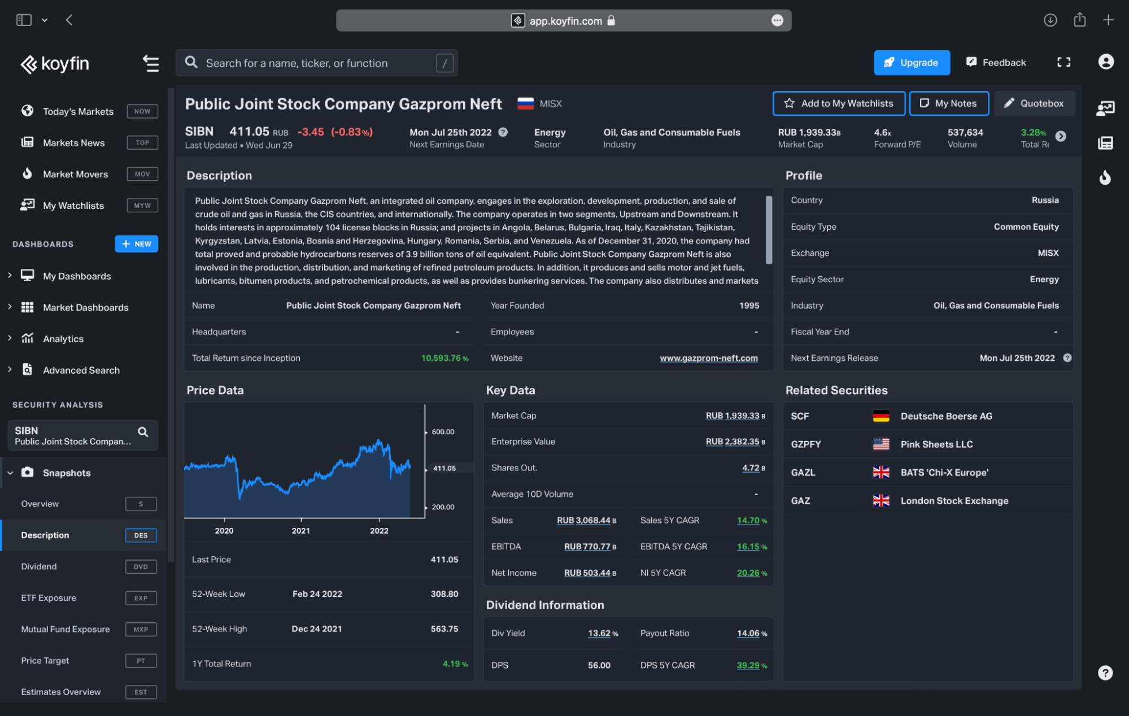Click the Upgrade button

(x=912, y=63)
